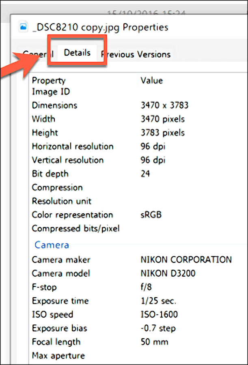Switch to the Previous Versions tab
This screenshot has width=248, height=365.
pyautogui.click(x=136, y=54)
